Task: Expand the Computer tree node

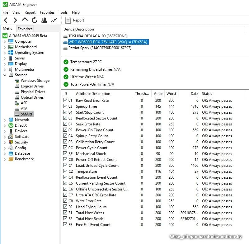Action: coord(5,42)
